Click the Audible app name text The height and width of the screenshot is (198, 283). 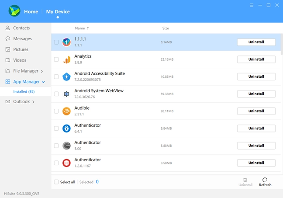click(82, 108)
